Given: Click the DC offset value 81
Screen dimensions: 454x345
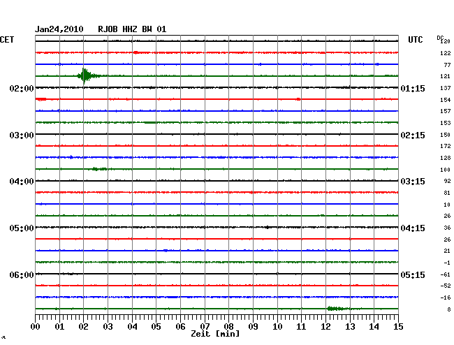Looking at the screenshot, I should (447, 193).
